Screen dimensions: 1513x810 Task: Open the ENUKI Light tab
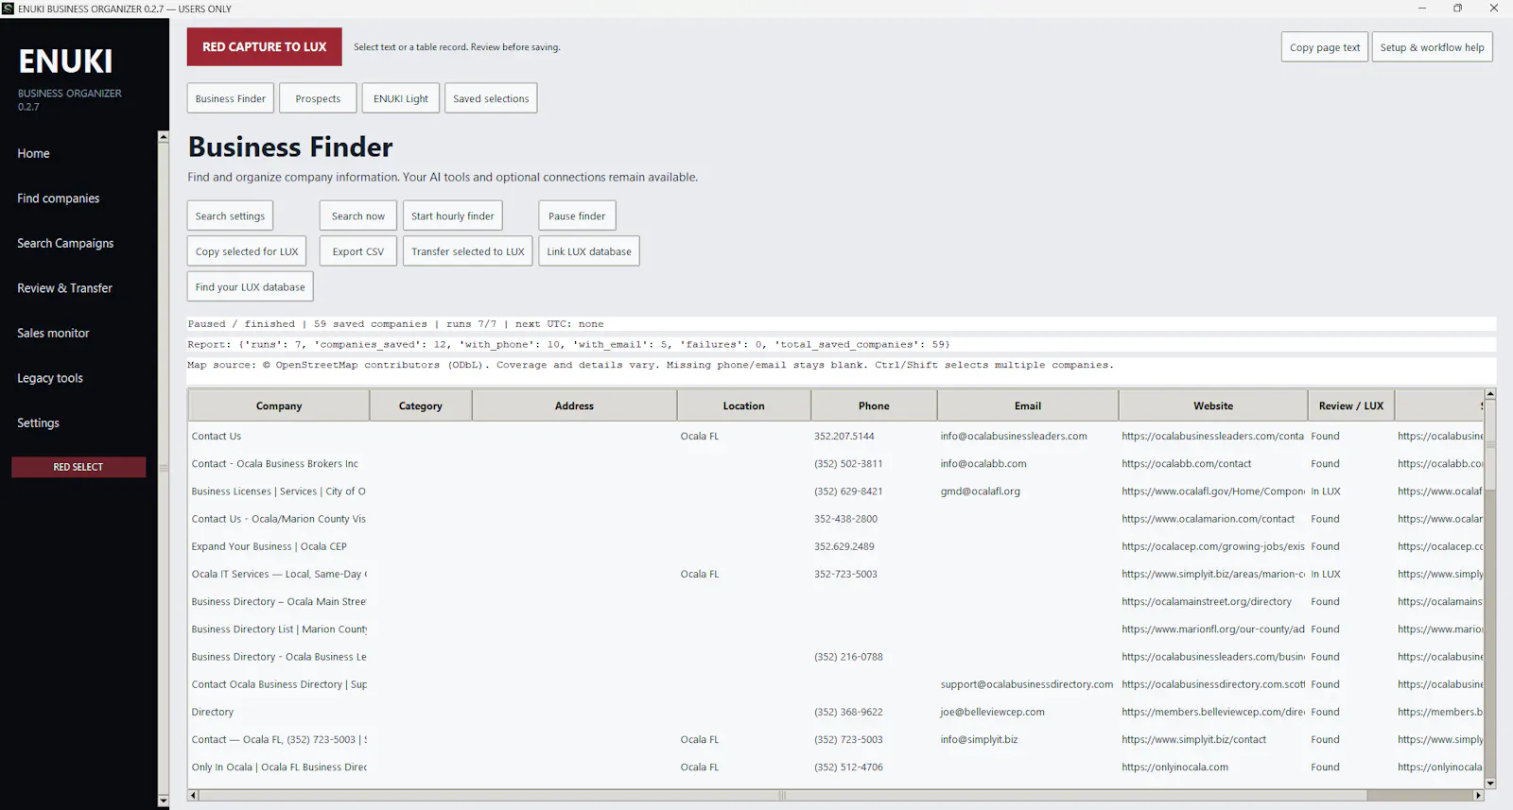[401, 98]
